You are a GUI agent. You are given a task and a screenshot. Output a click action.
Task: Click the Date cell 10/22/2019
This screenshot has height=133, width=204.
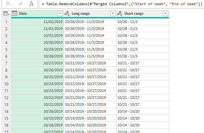[37, 98]
